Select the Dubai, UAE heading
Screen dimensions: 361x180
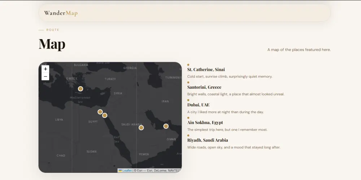198,105
